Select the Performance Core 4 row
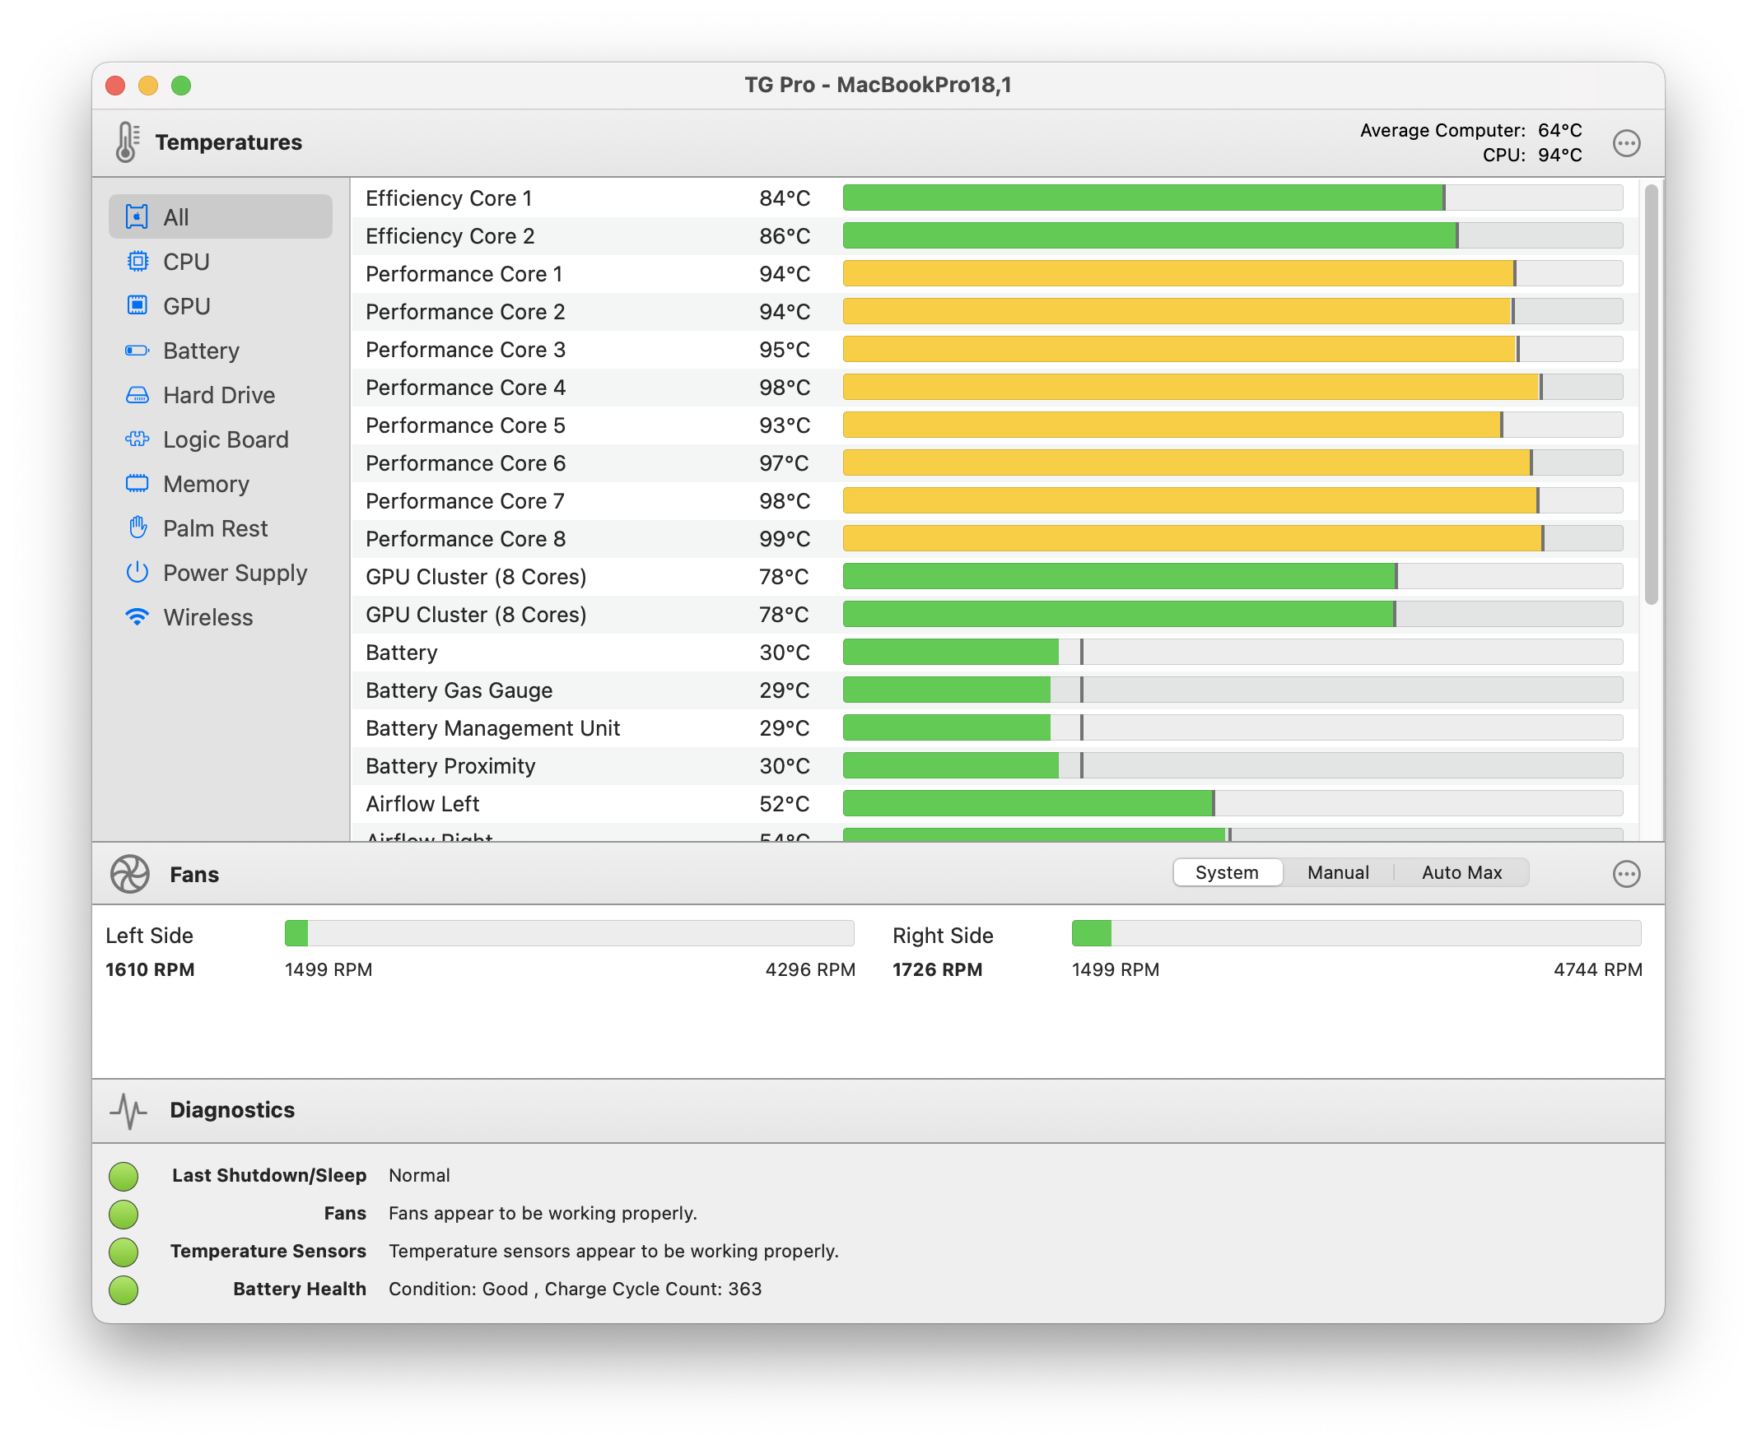1757x1445 pixels. tap(995, 387)
